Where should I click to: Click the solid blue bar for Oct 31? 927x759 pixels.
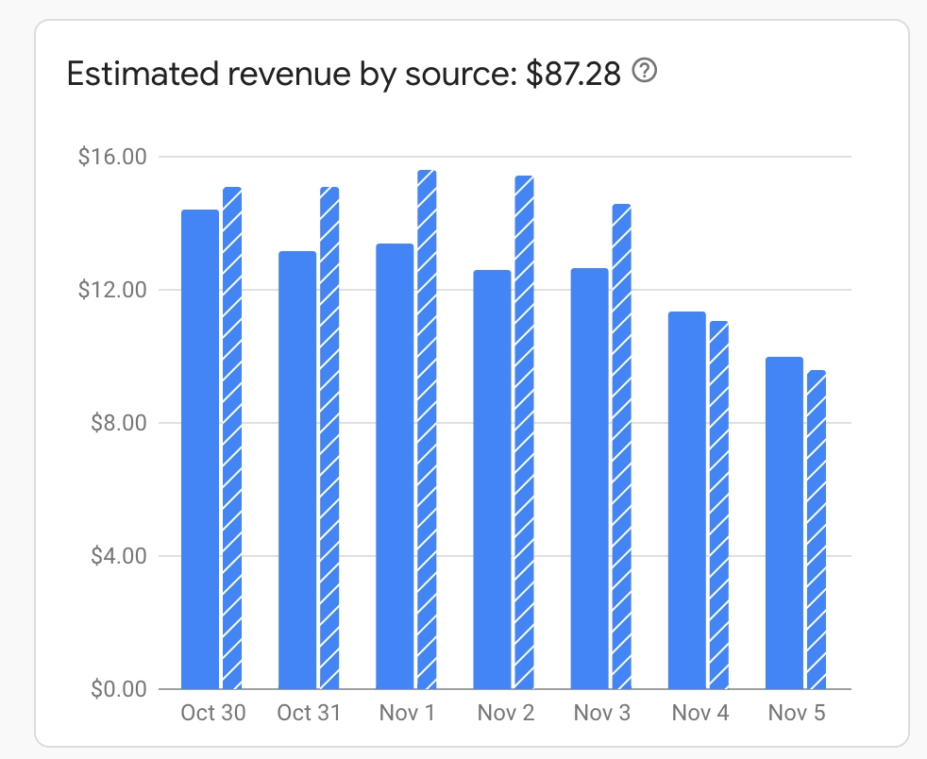coord(297,470)
